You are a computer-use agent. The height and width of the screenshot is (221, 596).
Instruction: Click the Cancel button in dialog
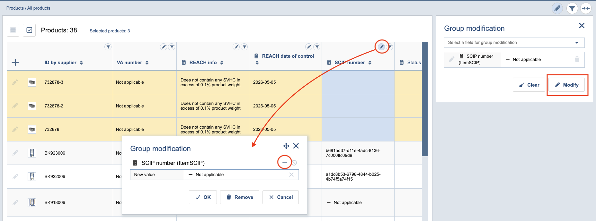(281, 197)
